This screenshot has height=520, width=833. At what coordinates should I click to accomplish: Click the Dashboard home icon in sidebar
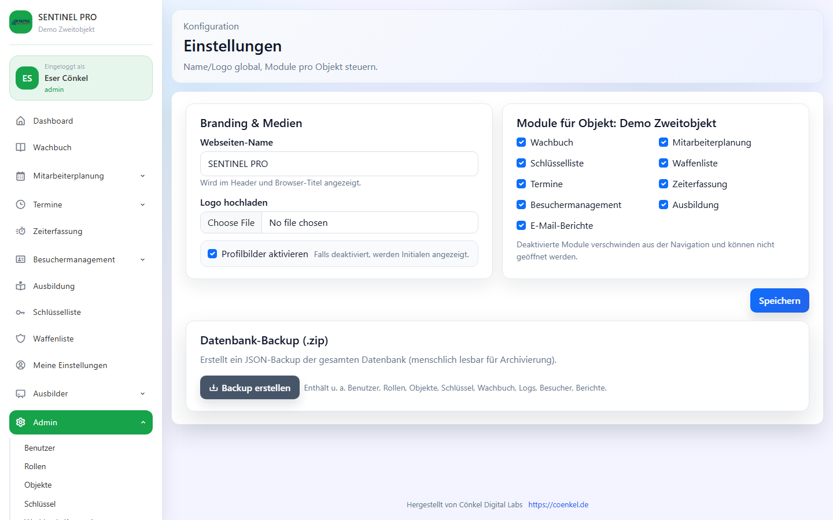point(21,121)
